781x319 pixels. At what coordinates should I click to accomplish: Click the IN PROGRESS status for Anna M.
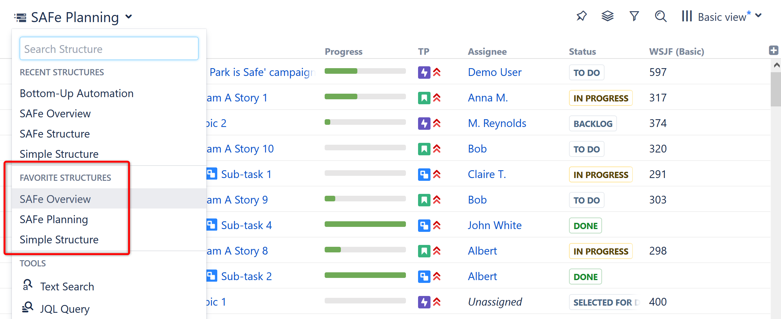600,98
